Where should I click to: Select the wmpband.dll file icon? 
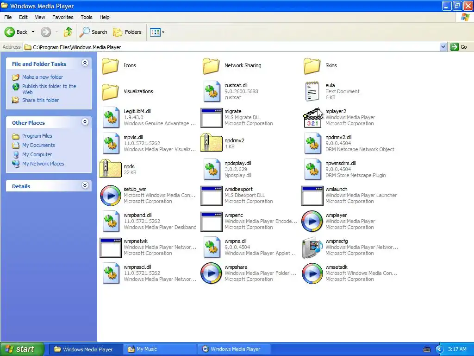pyautogui.click(x=111, y=221)
